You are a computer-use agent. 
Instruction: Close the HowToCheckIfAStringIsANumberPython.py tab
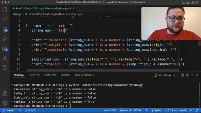74,8
